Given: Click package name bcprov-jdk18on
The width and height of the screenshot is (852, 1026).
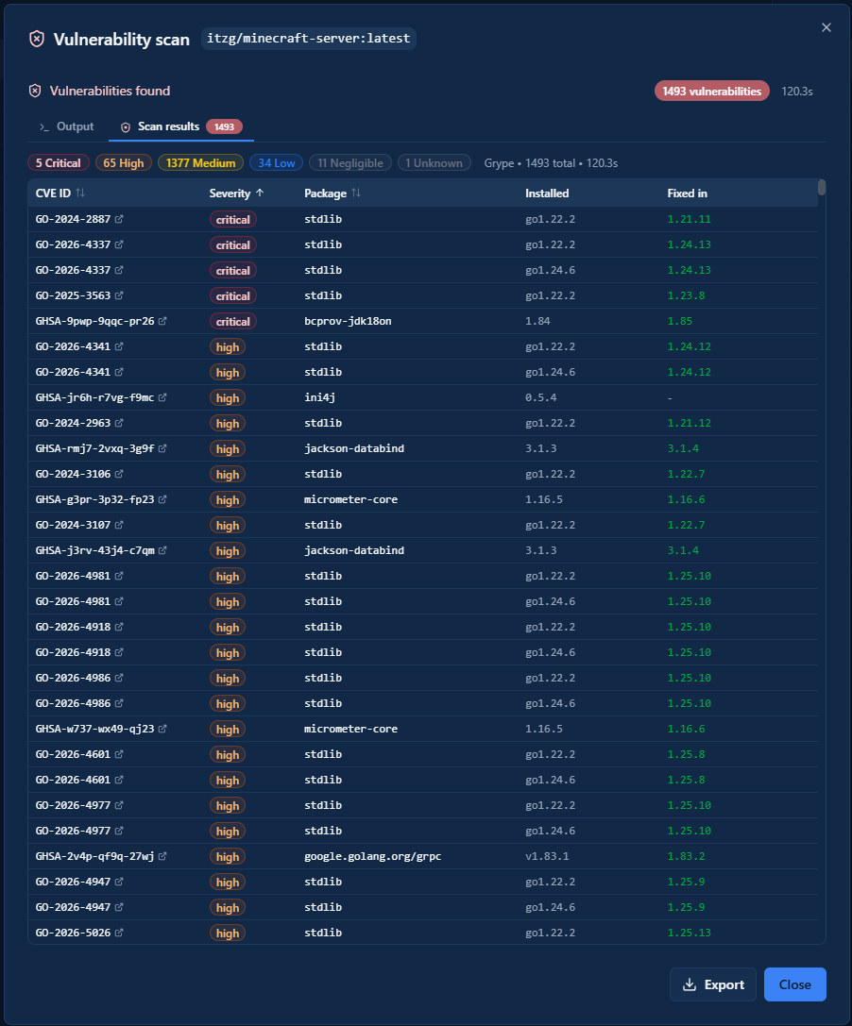Looking at the screenshot, I should tap(348, 321).
